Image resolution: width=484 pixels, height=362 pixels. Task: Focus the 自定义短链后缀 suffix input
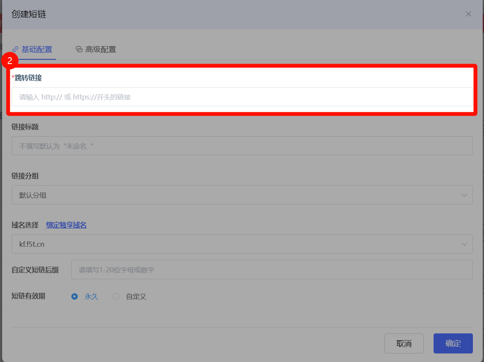(x=272, y=270)
